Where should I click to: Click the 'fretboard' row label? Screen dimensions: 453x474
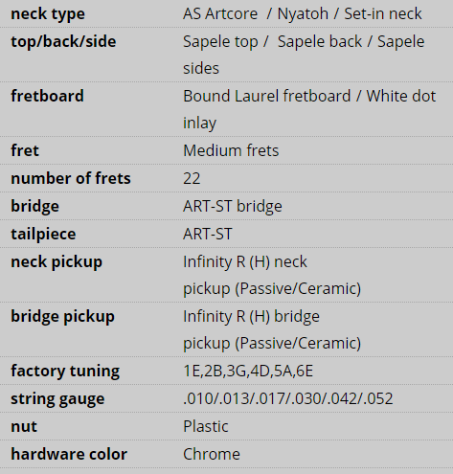pos(47,96)
